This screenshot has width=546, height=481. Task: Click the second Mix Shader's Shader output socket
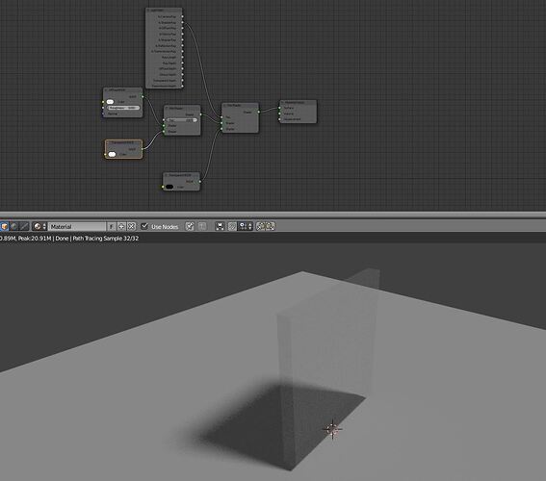click(259, 112)
